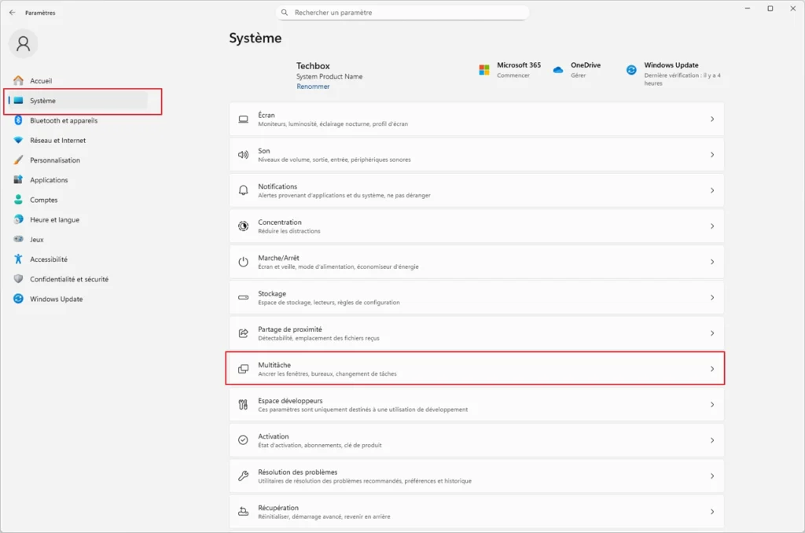Image resolution: width=805 pixels, height=533 pixels.
Task: Click the OneDrive cloud icon
Action: click(558, 69)
